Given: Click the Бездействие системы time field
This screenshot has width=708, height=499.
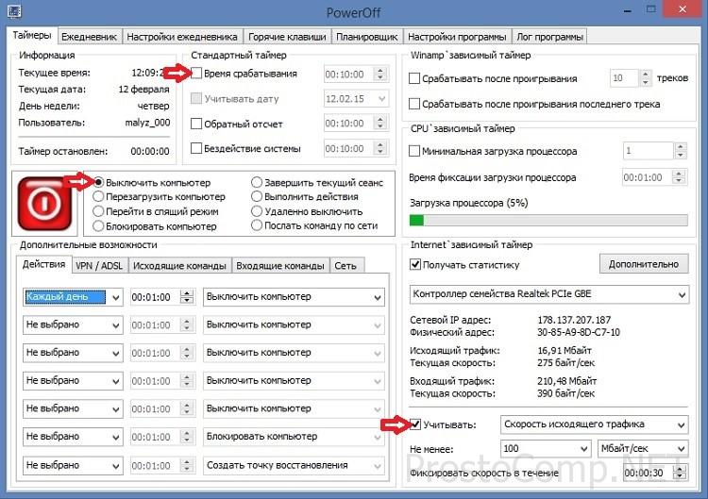Looking at the screenshot, I should pyautogui.click(x=349, y=148).
